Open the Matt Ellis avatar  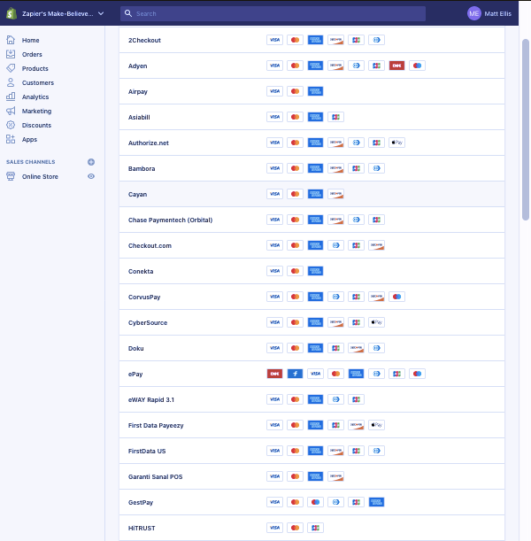point(474,13)
